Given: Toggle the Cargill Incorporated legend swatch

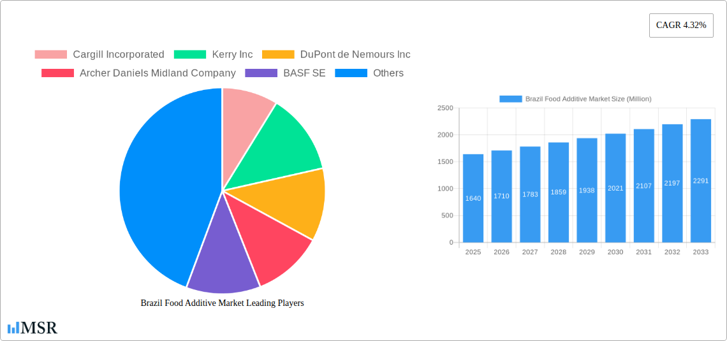Looking at the screenshot, I should (51, 55).
